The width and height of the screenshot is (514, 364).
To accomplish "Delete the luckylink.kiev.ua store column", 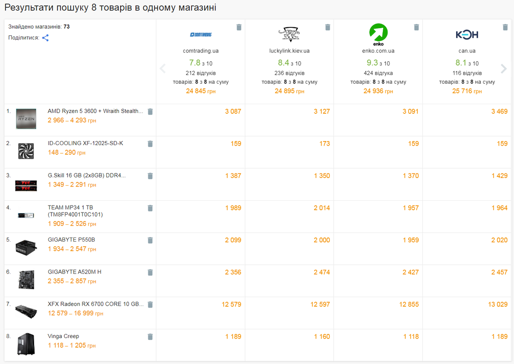I will (x=328, y=27).
